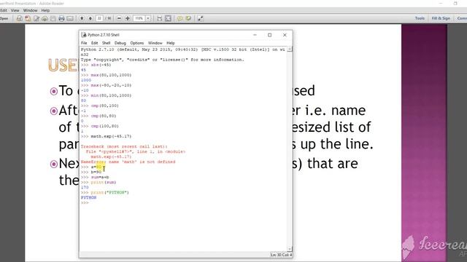467x262 pixels.
Task: Maximize the Python 2.7.10 Shell window
Action: tap(269, 35)
